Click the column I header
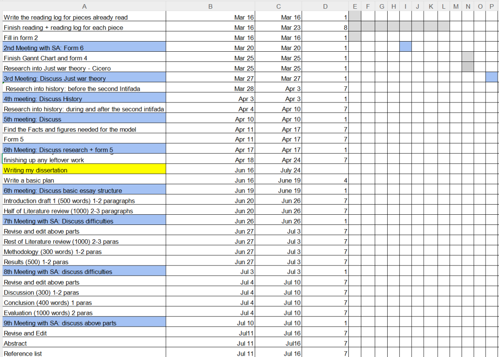 point(405,6)
